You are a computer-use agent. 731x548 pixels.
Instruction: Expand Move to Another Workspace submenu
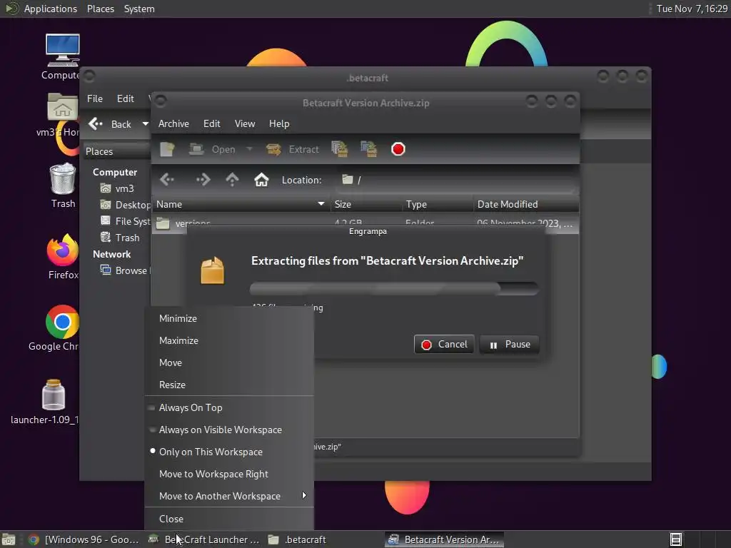pos(229,497)
